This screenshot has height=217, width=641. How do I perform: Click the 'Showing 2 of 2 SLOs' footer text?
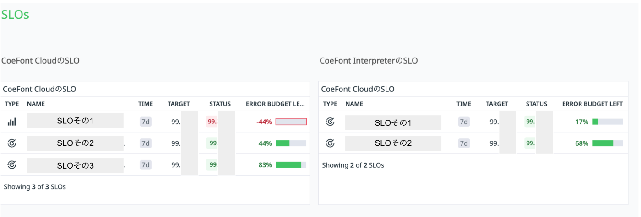point(353,165)
